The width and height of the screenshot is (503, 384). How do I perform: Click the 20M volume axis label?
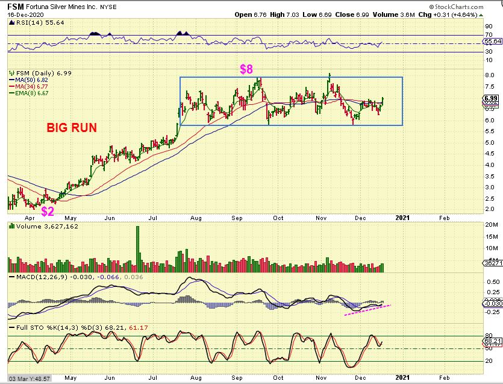[x=492, y=224]
